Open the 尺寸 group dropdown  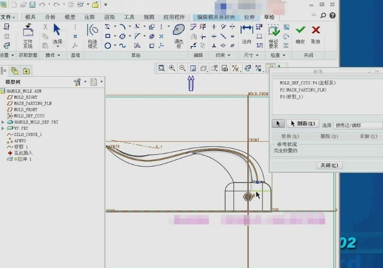click(x=251, y=55)
